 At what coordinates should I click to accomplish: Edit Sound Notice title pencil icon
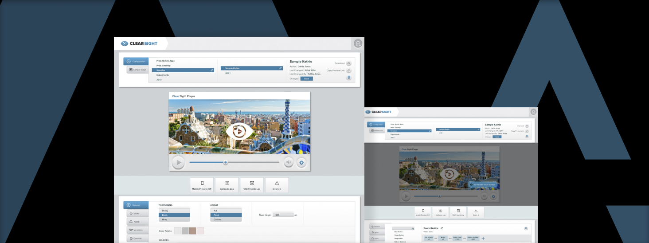[442, 228]
